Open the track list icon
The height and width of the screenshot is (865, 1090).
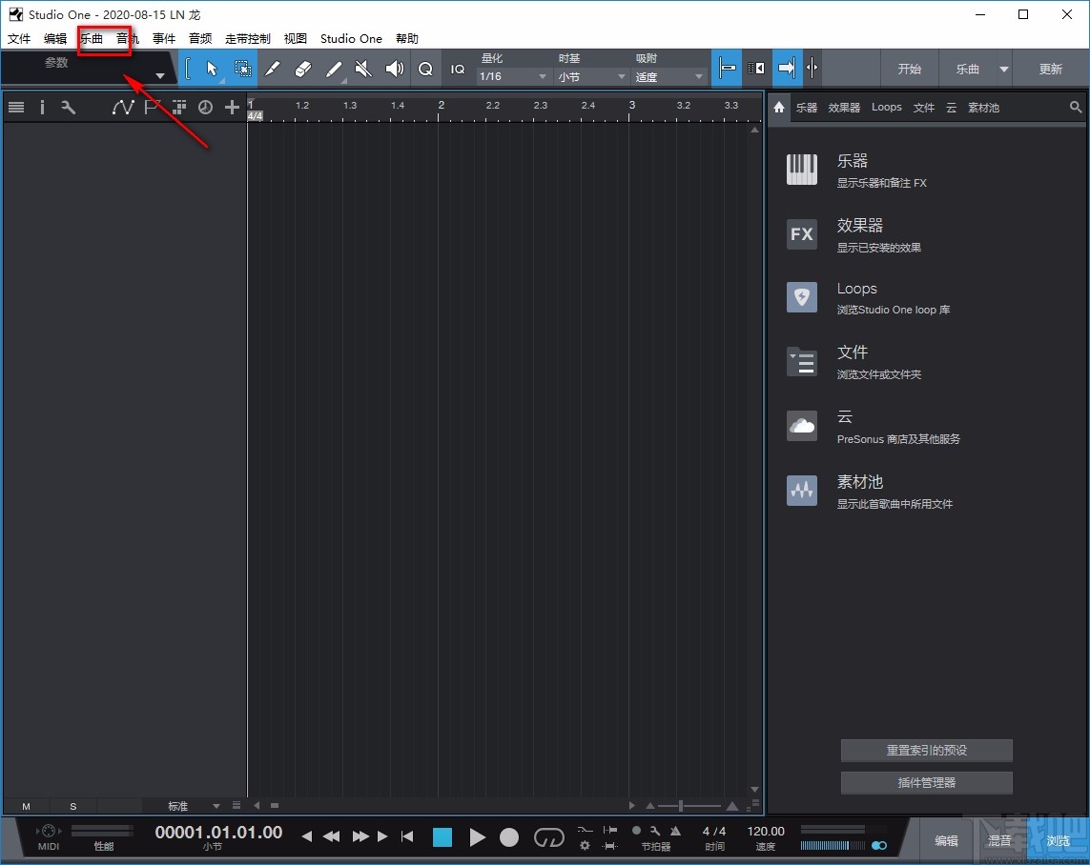16,107
